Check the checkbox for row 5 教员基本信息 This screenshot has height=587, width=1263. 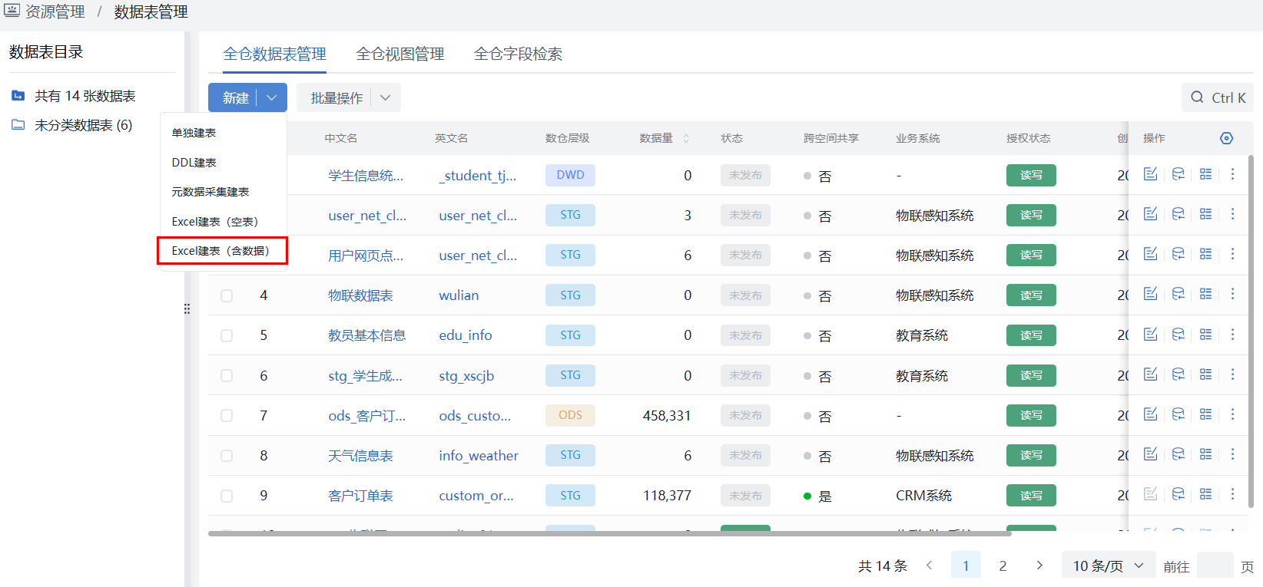[227, 335]
